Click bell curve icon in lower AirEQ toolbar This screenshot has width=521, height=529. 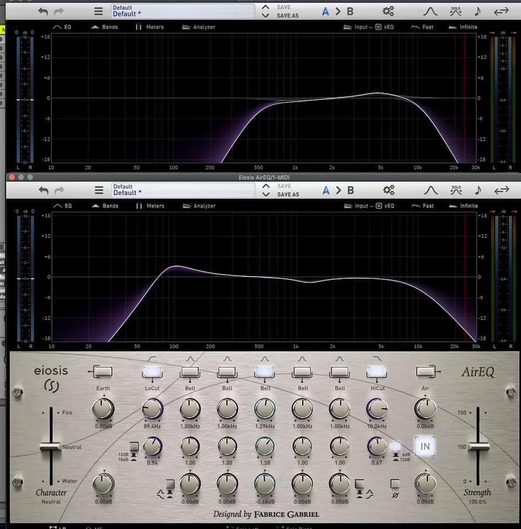pyautogui.click(x=431, y=190)
